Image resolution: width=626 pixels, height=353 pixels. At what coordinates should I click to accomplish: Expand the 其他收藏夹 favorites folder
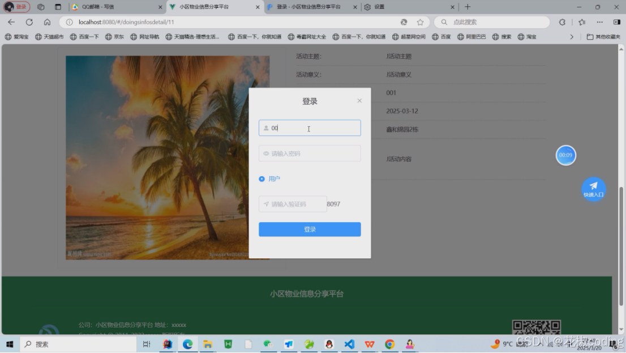602,36
